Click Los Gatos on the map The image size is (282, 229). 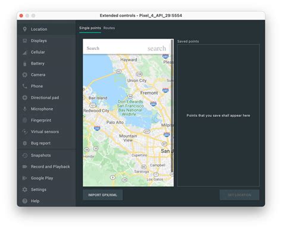pyautogui.click(x=155, y=179)
